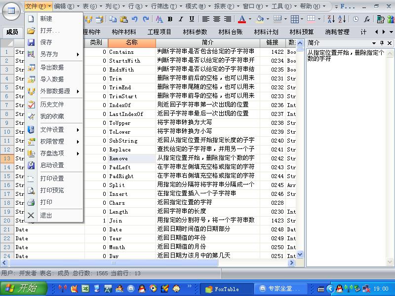The image size is (395, 296).
Task: Align text to the left
Action: 205,19
